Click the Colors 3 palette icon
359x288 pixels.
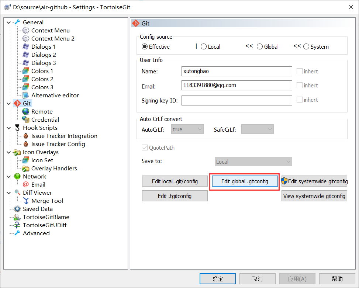(x=26, y=87)
